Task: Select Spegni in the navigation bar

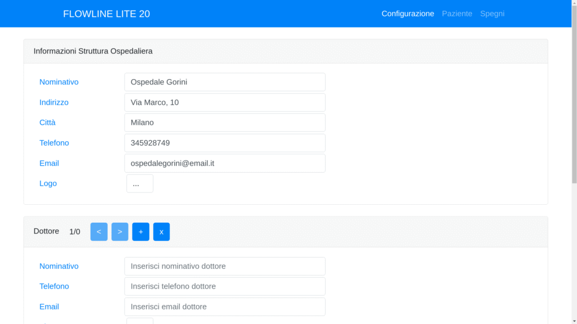Action: (492, 13)
